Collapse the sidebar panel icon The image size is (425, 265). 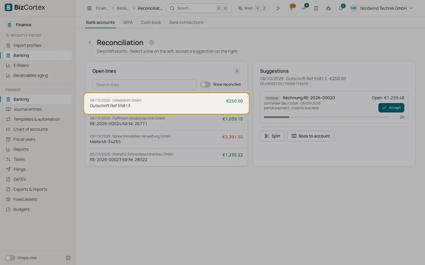click(x=68, y=258)
